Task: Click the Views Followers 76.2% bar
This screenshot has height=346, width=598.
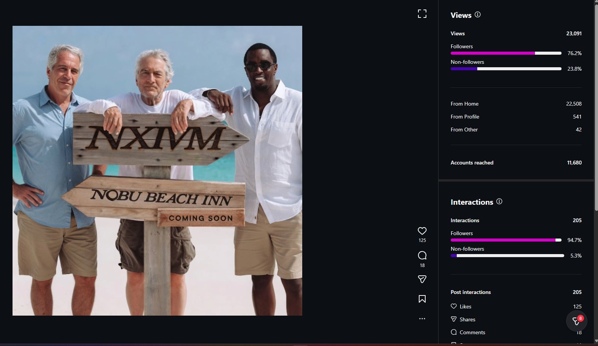Action: [x=506, y=53]
